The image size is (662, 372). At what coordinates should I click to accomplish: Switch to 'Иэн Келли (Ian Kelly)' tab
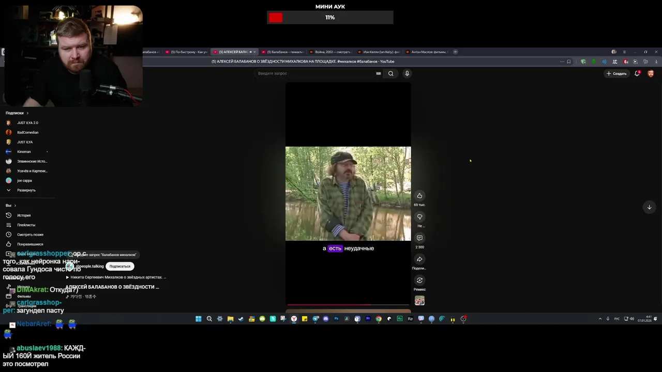pos(379,52)
